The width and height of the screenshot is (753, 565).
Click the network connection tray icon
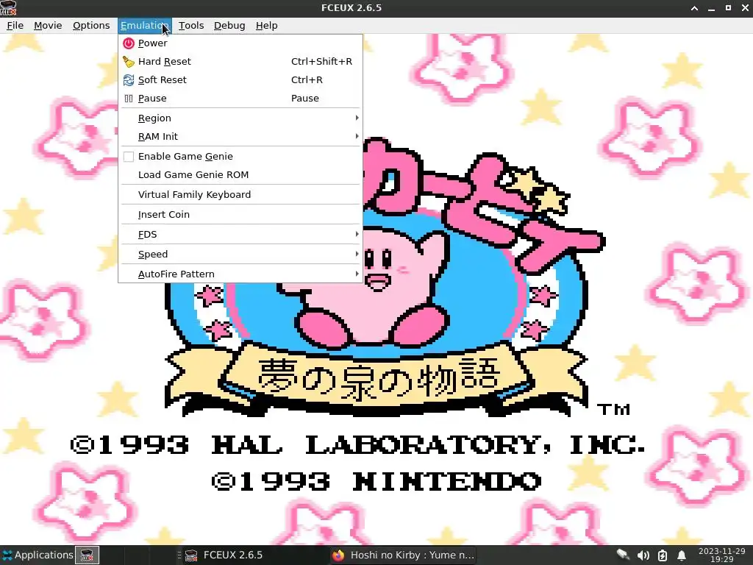[623, 555]
